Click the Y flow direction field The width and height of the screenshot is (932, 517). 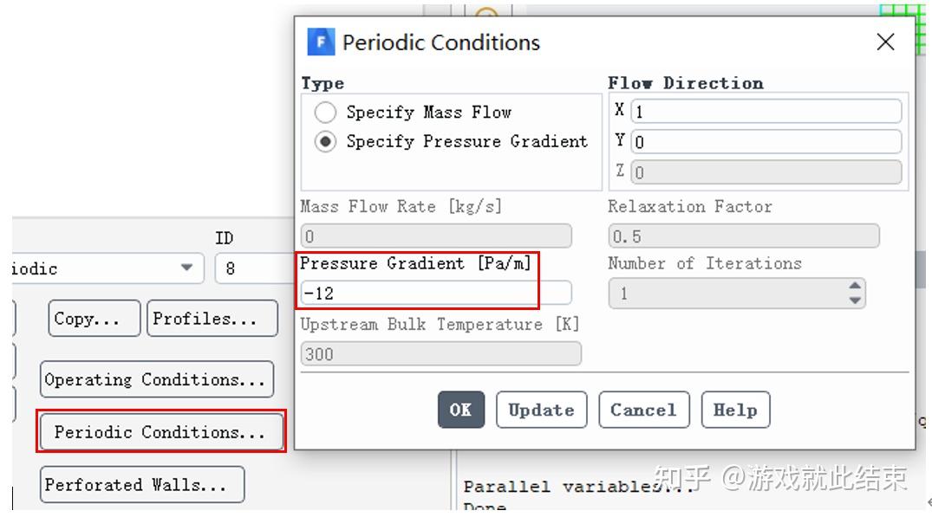[x=766, y=142]
